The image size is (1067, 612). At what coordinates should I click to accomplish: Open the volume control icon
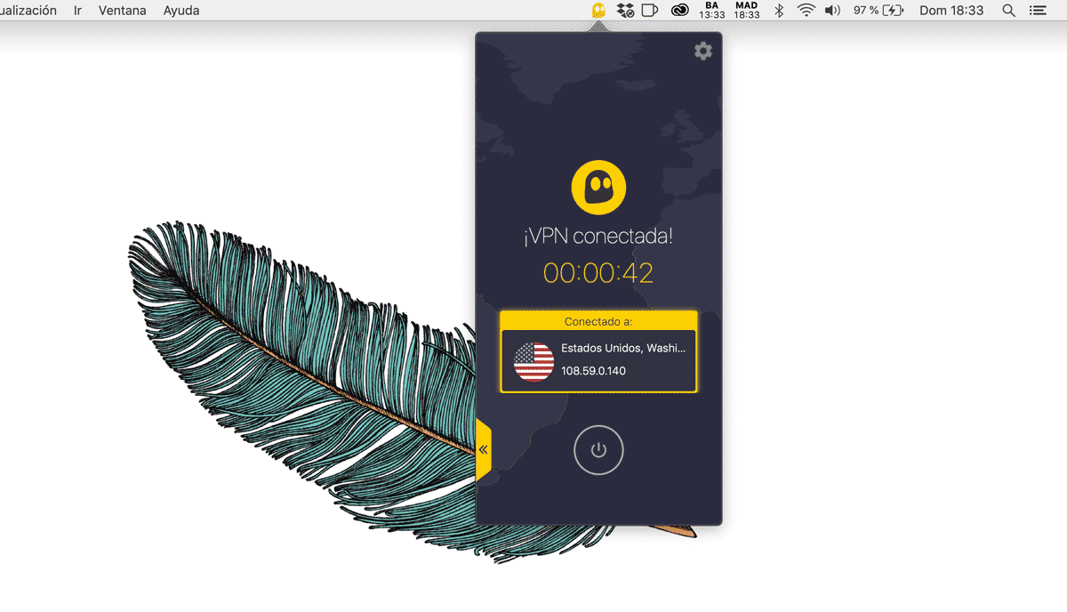point(833,11)
